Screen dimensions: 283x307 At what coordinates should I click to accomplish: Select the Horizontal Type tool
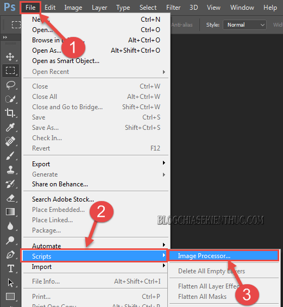coord(10,268)
